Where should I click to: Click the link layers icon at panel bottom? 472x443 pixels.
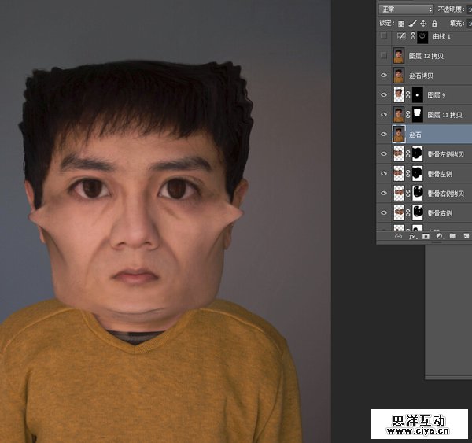(399, 235)
